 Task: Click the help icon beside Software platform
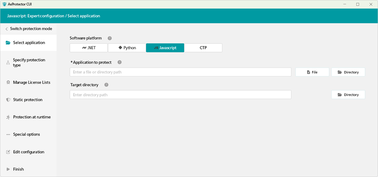pyautogui.click(x=110, y=38)
